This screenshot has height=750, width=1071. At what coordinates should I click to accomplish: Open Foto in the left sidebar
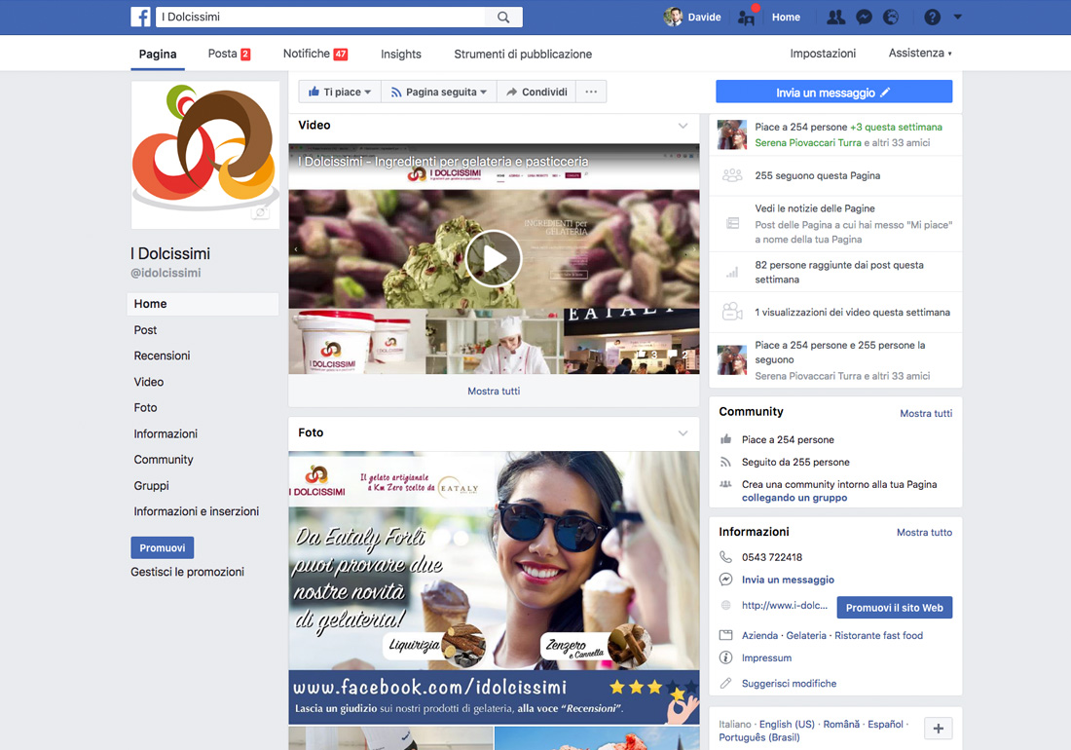[x=145, y=408]
